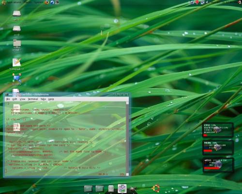Viewport: 242px width, 194px height.
Task: Open the terminal's Tabs menu
Action: pos(43,99)
